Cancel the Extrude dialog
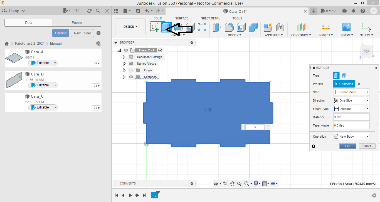Screen dimensions: 380x202 [367, 146]
